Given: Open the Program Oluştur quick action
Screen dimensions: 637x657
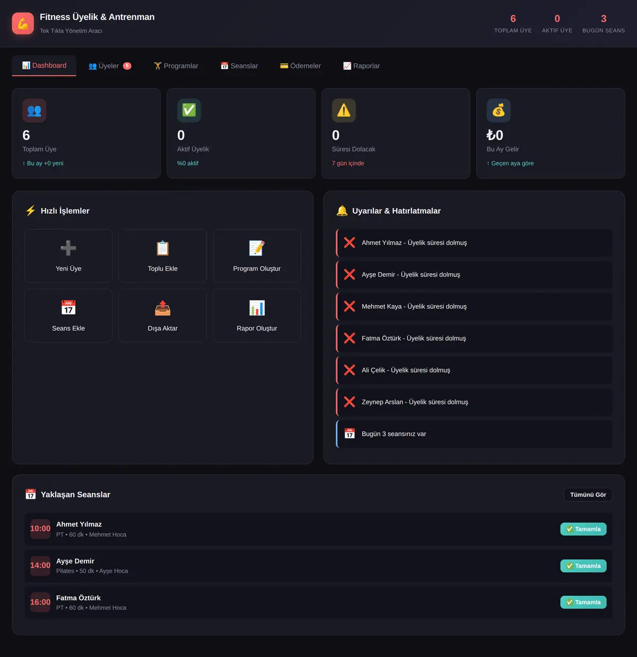Looking at the screenshot, I should click(x=257, y=256).
